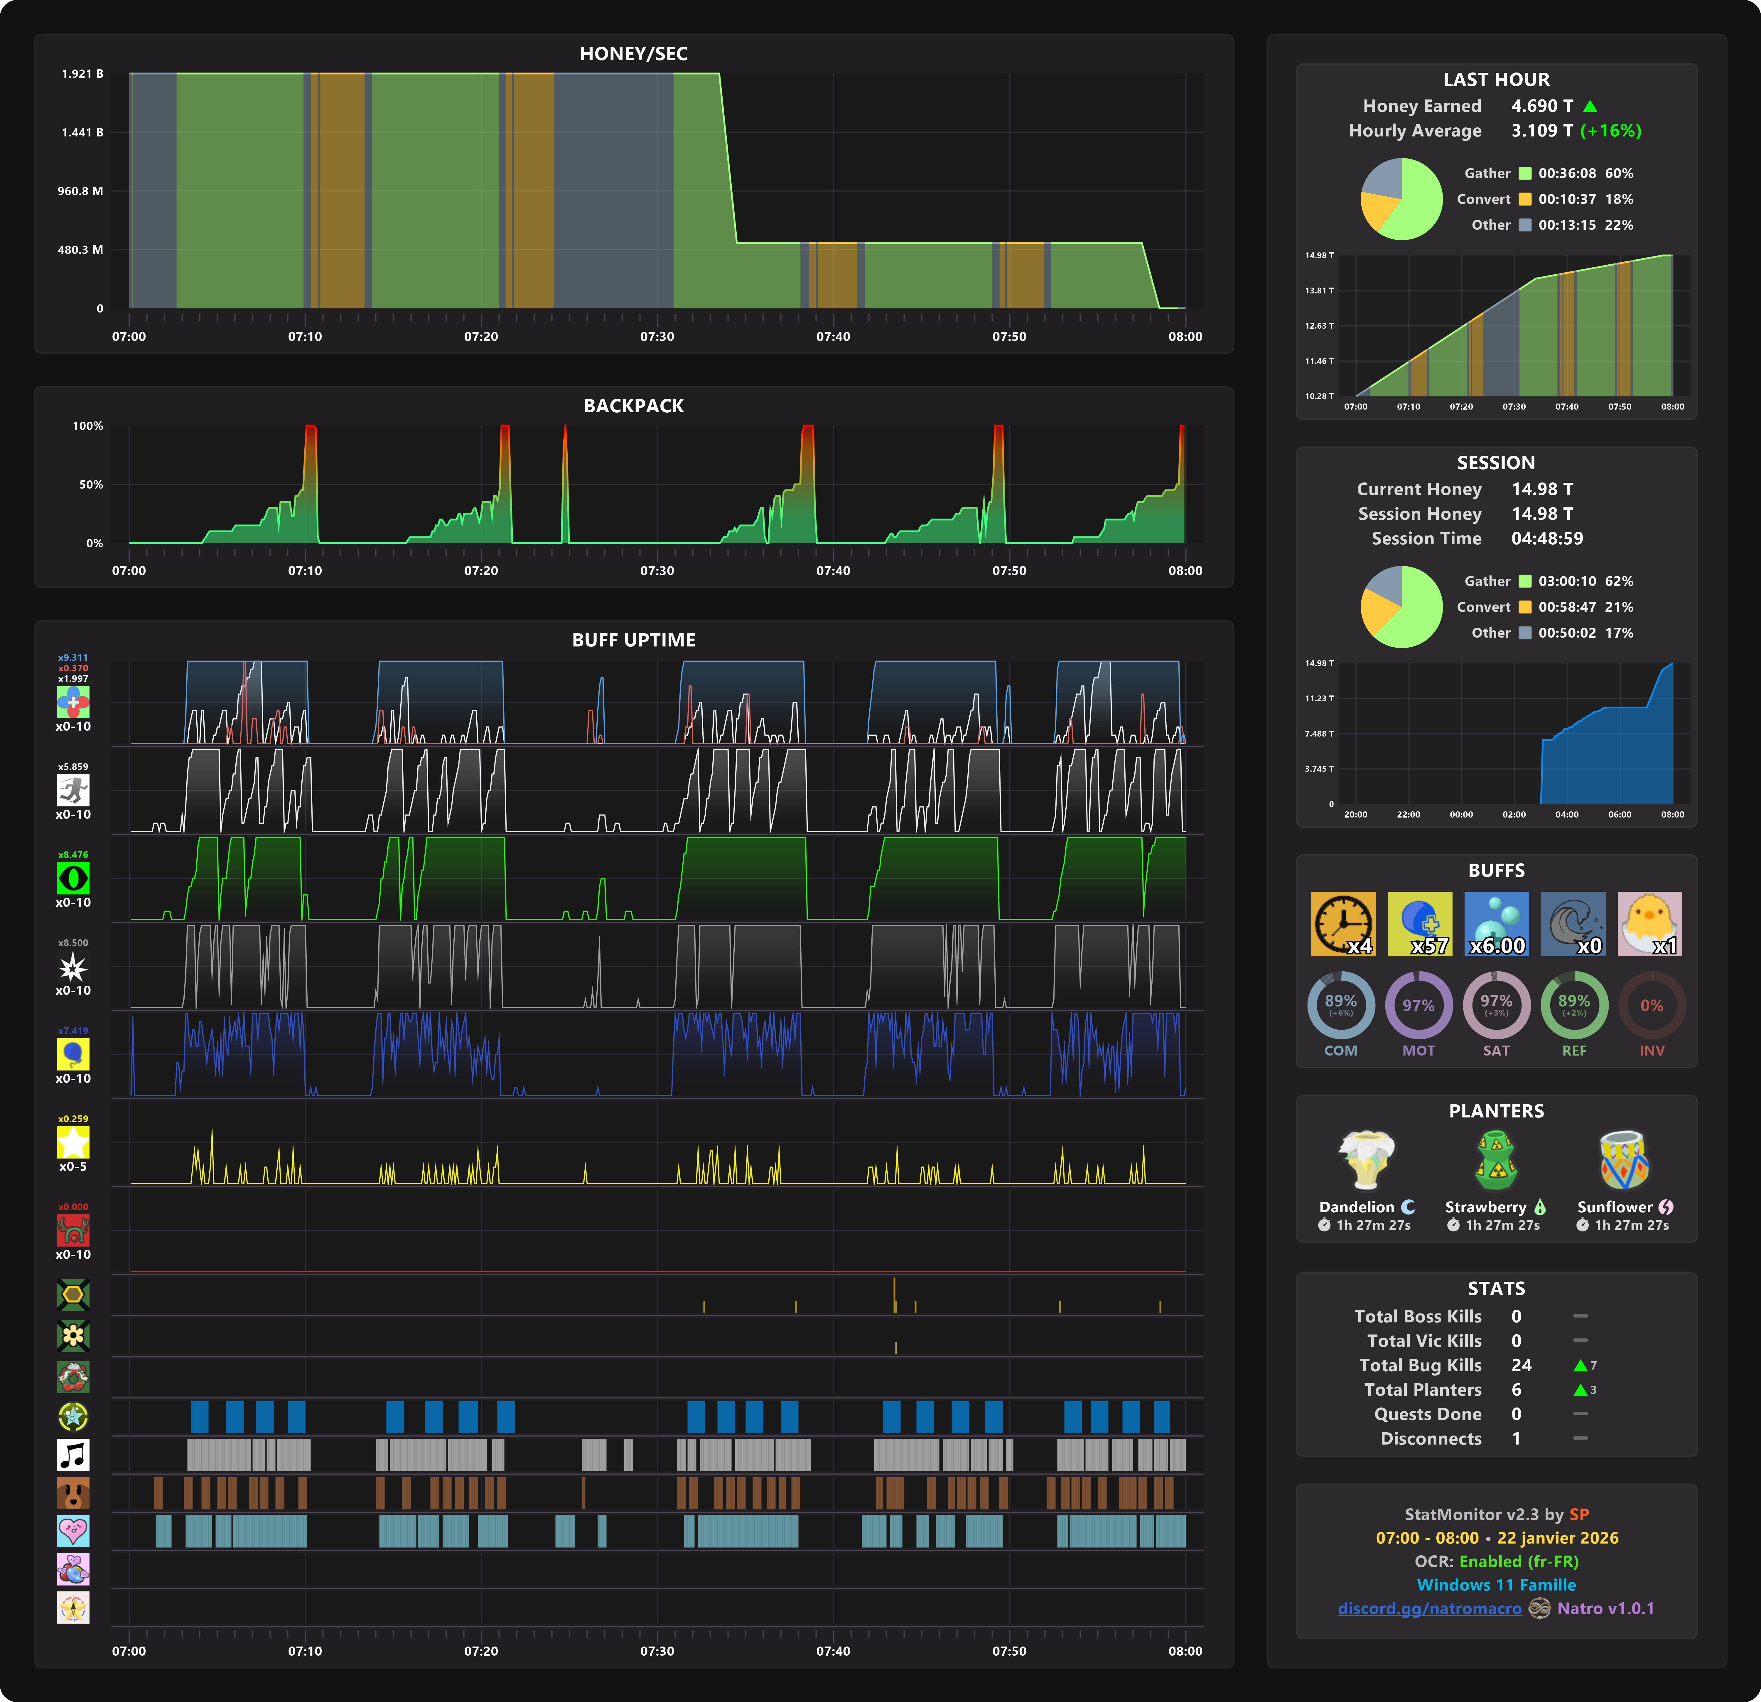Click the baby chick buff icon x1
Image resolution: width=1761 pixels, height=1702 pixels.
1649,923
